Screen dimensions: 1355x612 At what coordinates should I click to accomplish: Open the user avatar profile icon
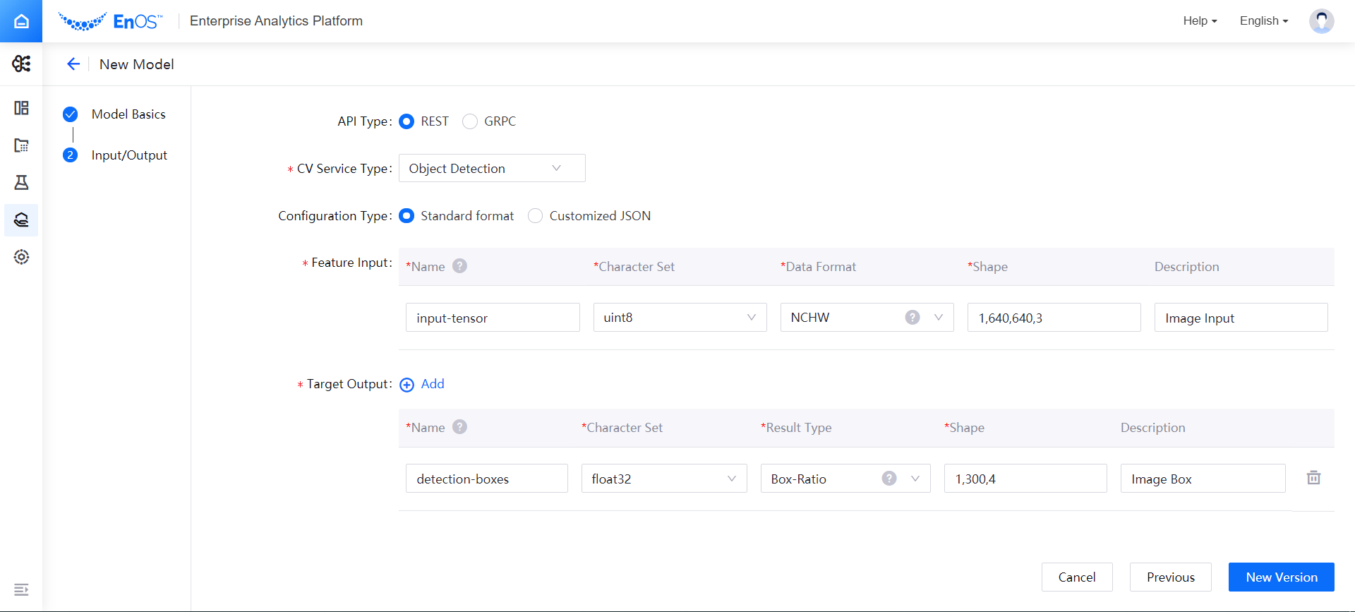[x=1321, y=21]
